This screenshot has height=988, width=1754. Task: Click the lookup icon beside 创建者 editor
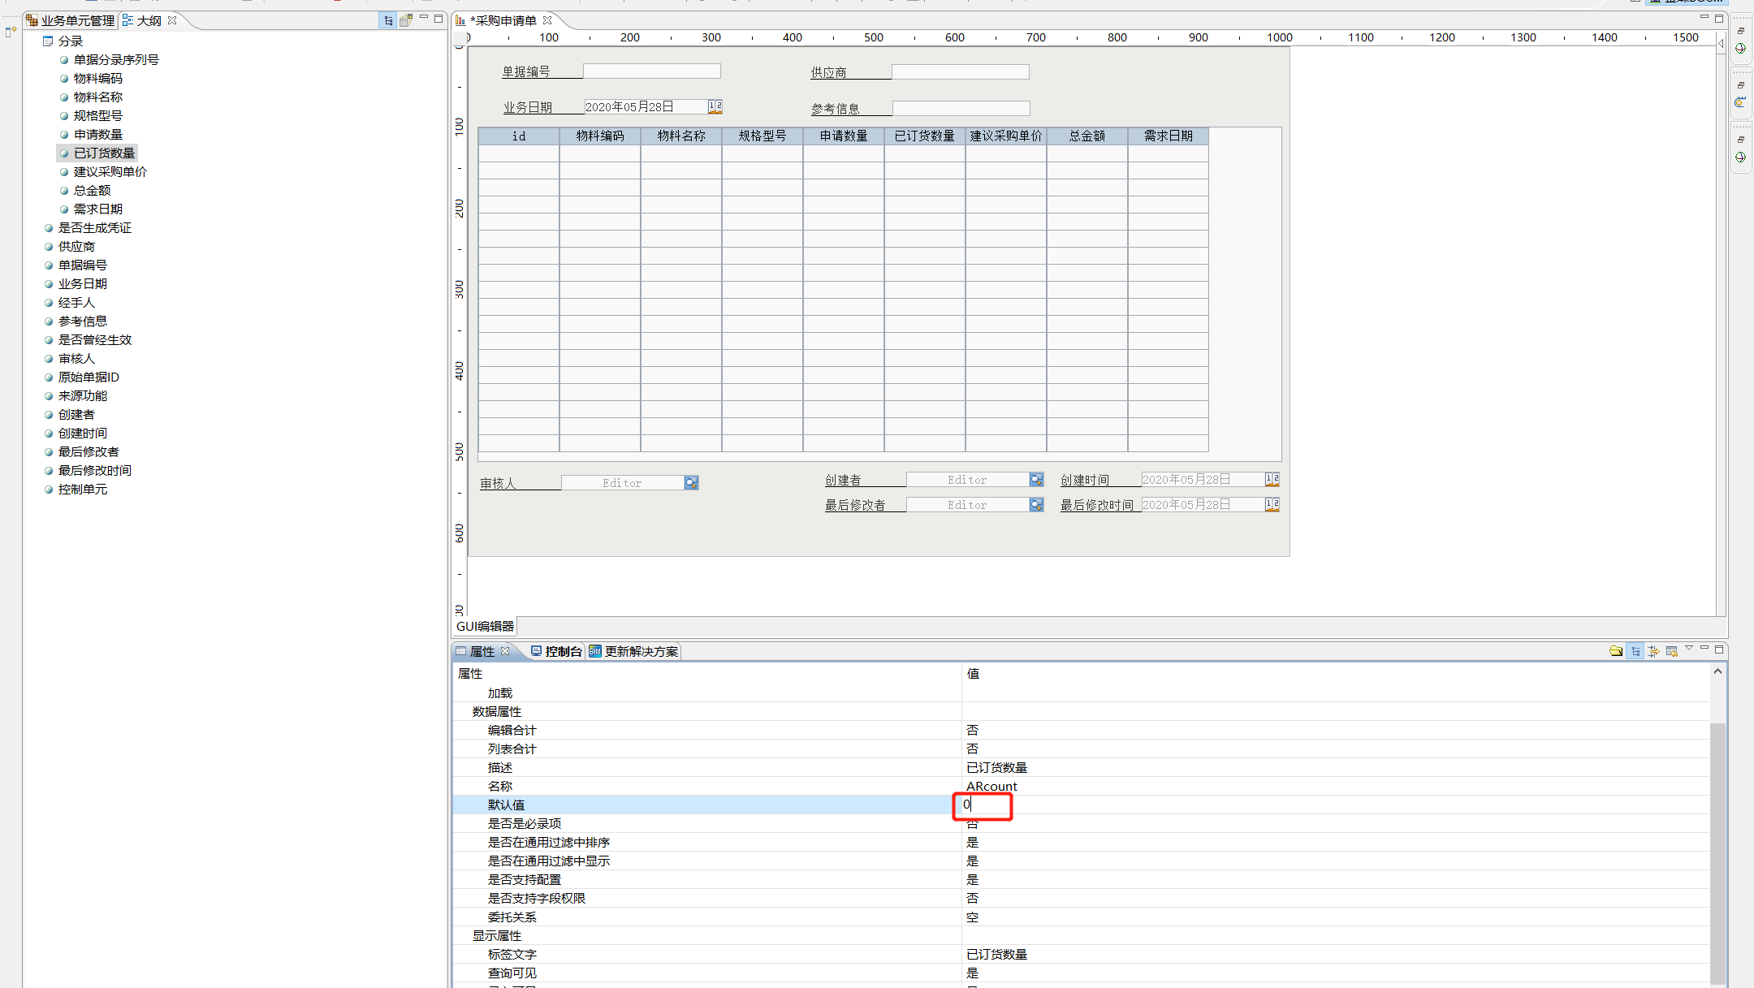[x=1036, y=480]
